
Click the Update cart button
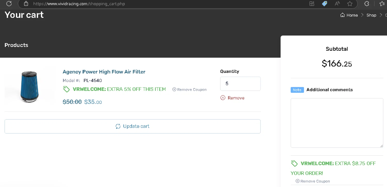click(x=132, y=126)
